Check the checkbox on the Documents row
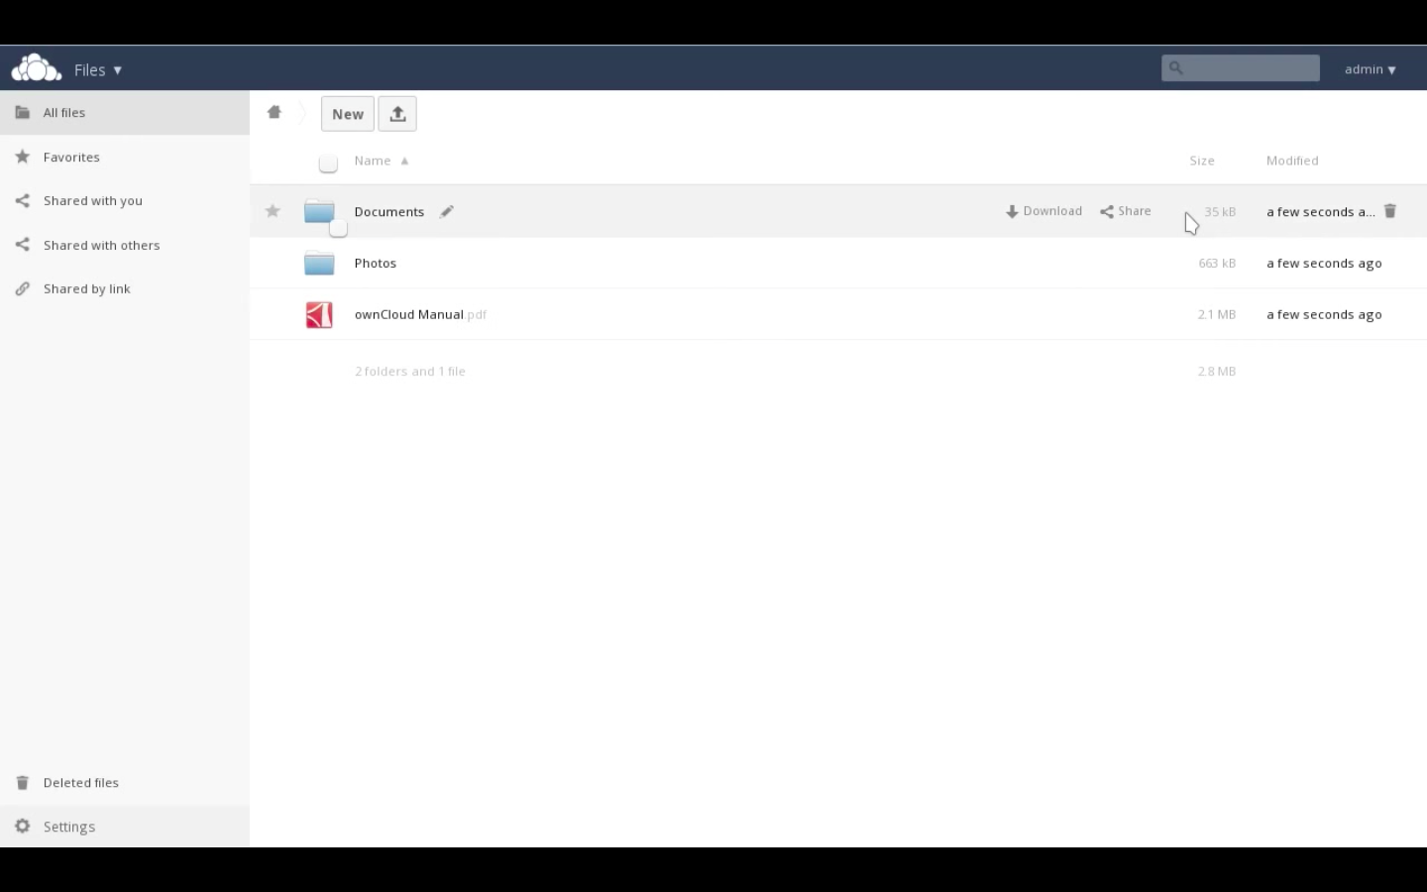Viewport: 1427px width, 892px height. click(x=338, y=229)
